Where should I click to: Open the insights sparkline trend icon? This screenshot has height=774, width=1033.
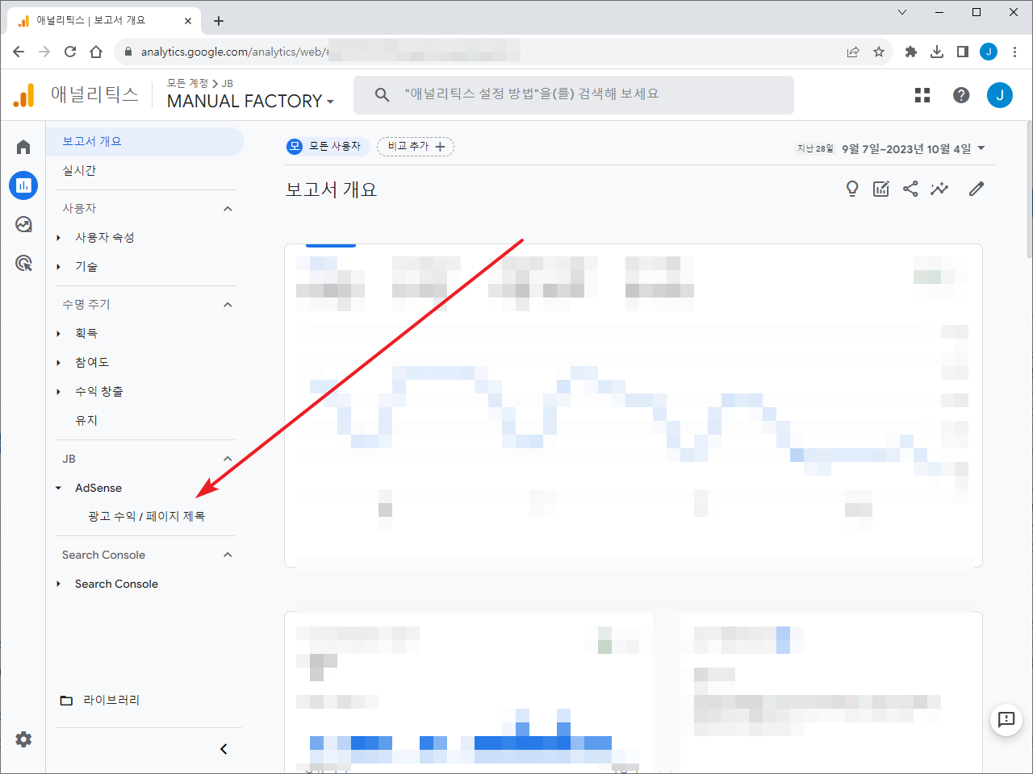coord(939,189)
